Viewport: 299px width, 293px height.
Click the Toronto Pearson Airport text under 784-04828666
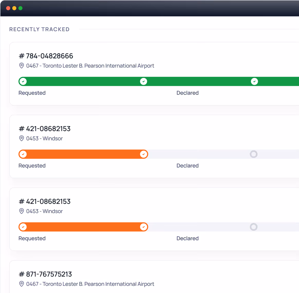[x=90, y=66]
